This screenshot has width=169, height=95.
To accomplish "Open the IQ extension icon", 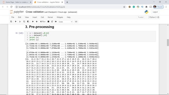I will (x=142, y=7).
